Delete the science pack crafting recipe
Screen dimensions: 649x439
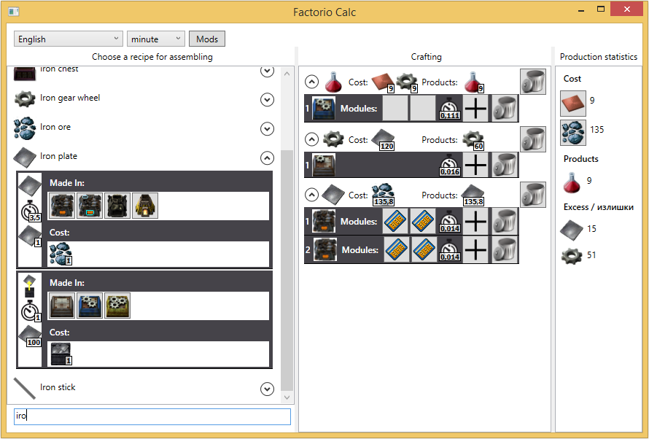tap(533, 82)
